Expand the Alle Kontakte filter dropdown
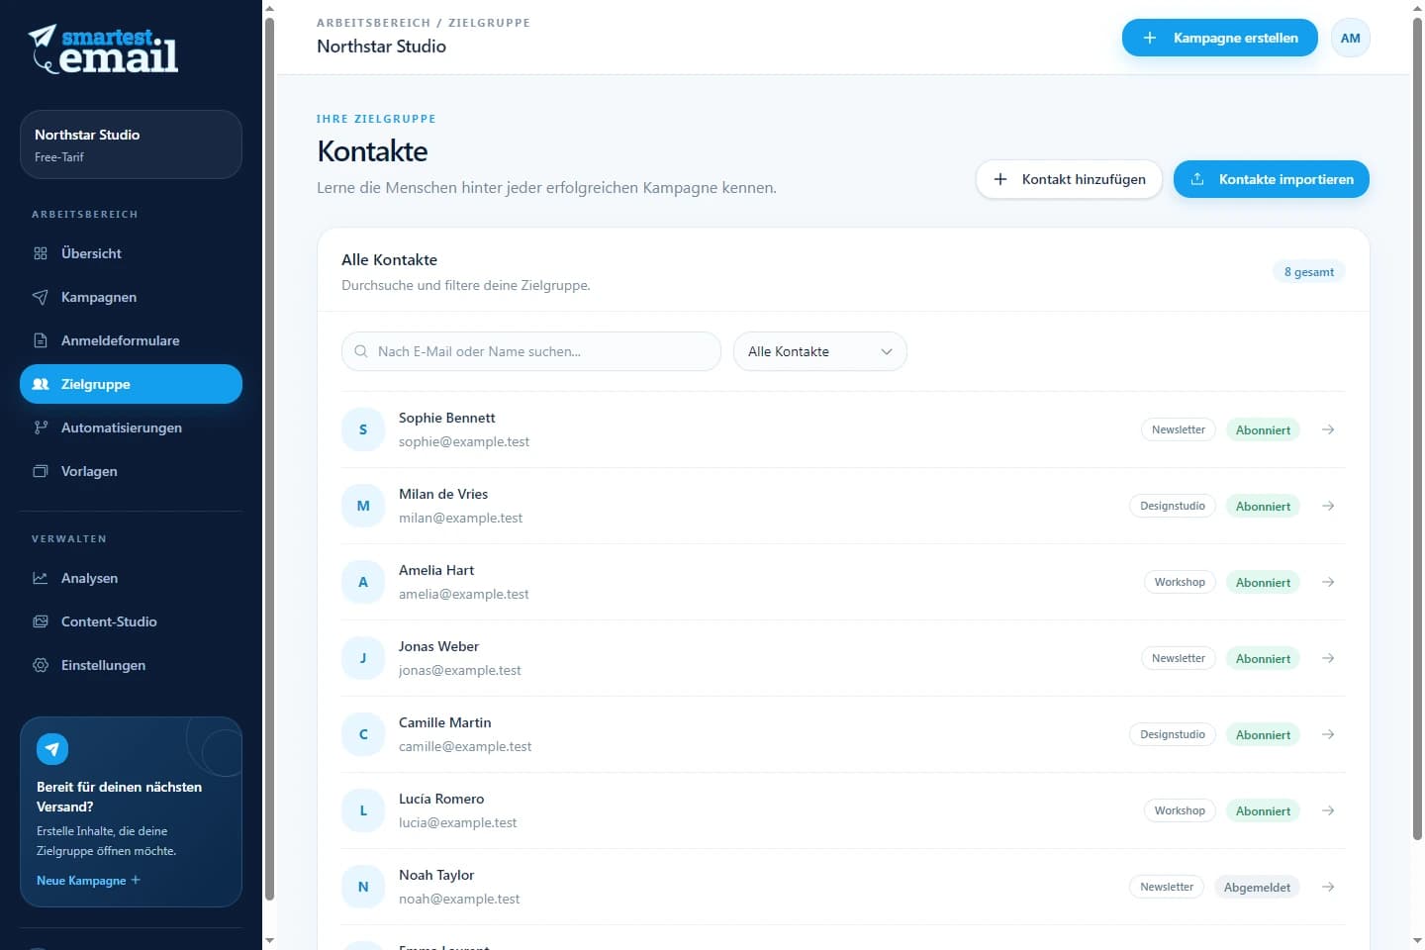Image resolution: width=1425 pixels, height=950 pixels. [819, 351]
